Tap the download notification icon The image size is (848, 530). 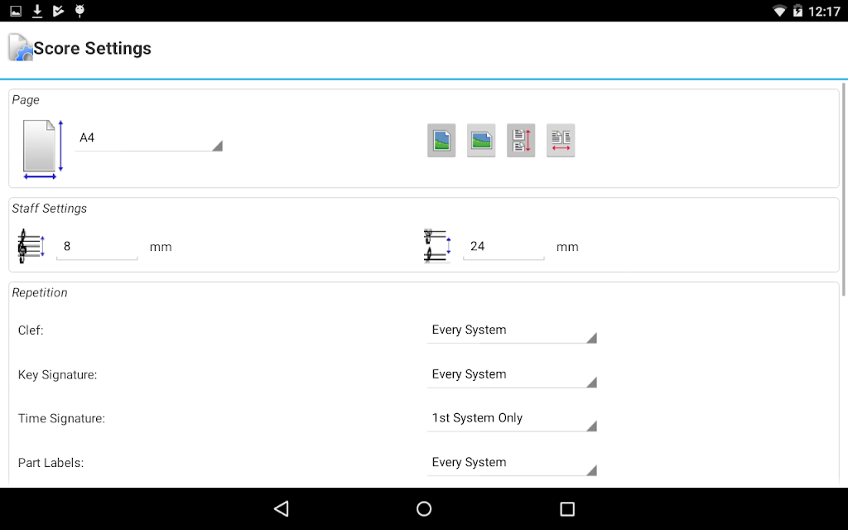pyautogui.click(x=36, y=11)
